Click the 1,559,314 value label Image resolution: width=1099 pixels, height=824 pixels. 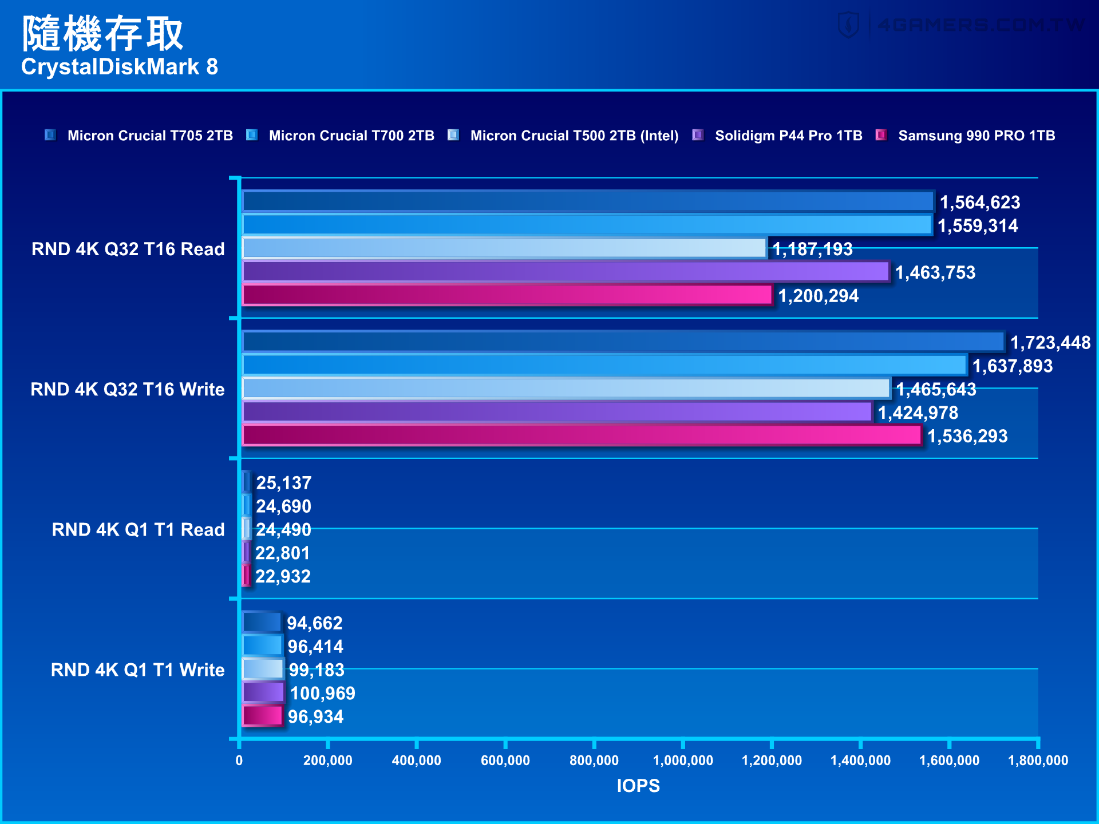click(978, 225)
